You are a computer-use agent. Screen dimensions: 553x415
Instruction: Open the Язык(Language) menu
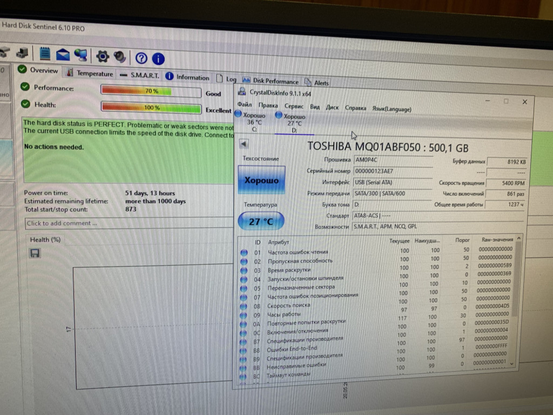[x=392, y=109]
